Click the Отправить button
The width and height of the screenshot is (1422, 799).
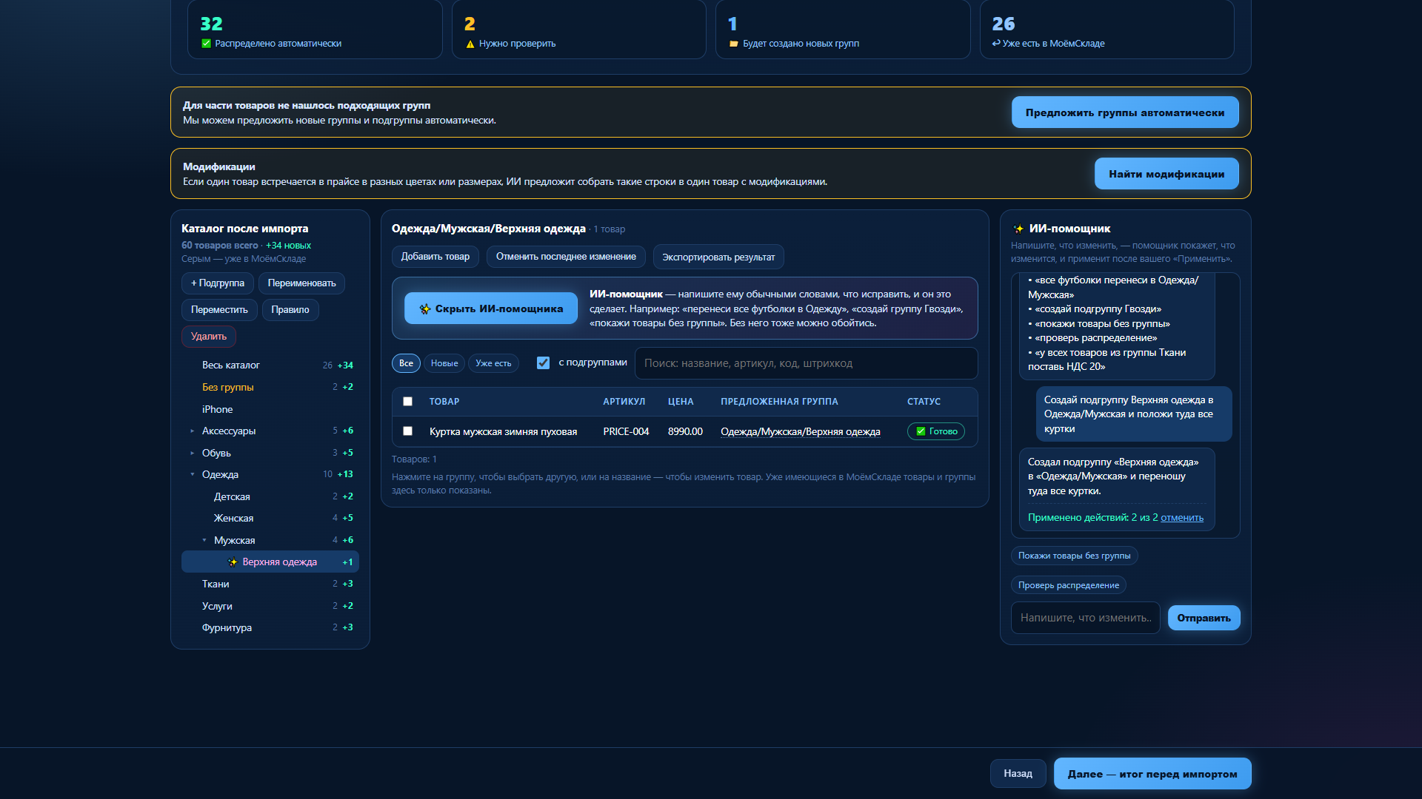[x=1204, y=618]
